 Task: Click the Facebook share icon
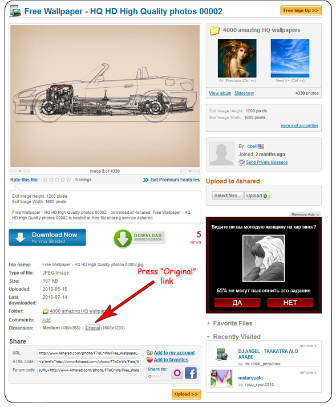(191, 373)
